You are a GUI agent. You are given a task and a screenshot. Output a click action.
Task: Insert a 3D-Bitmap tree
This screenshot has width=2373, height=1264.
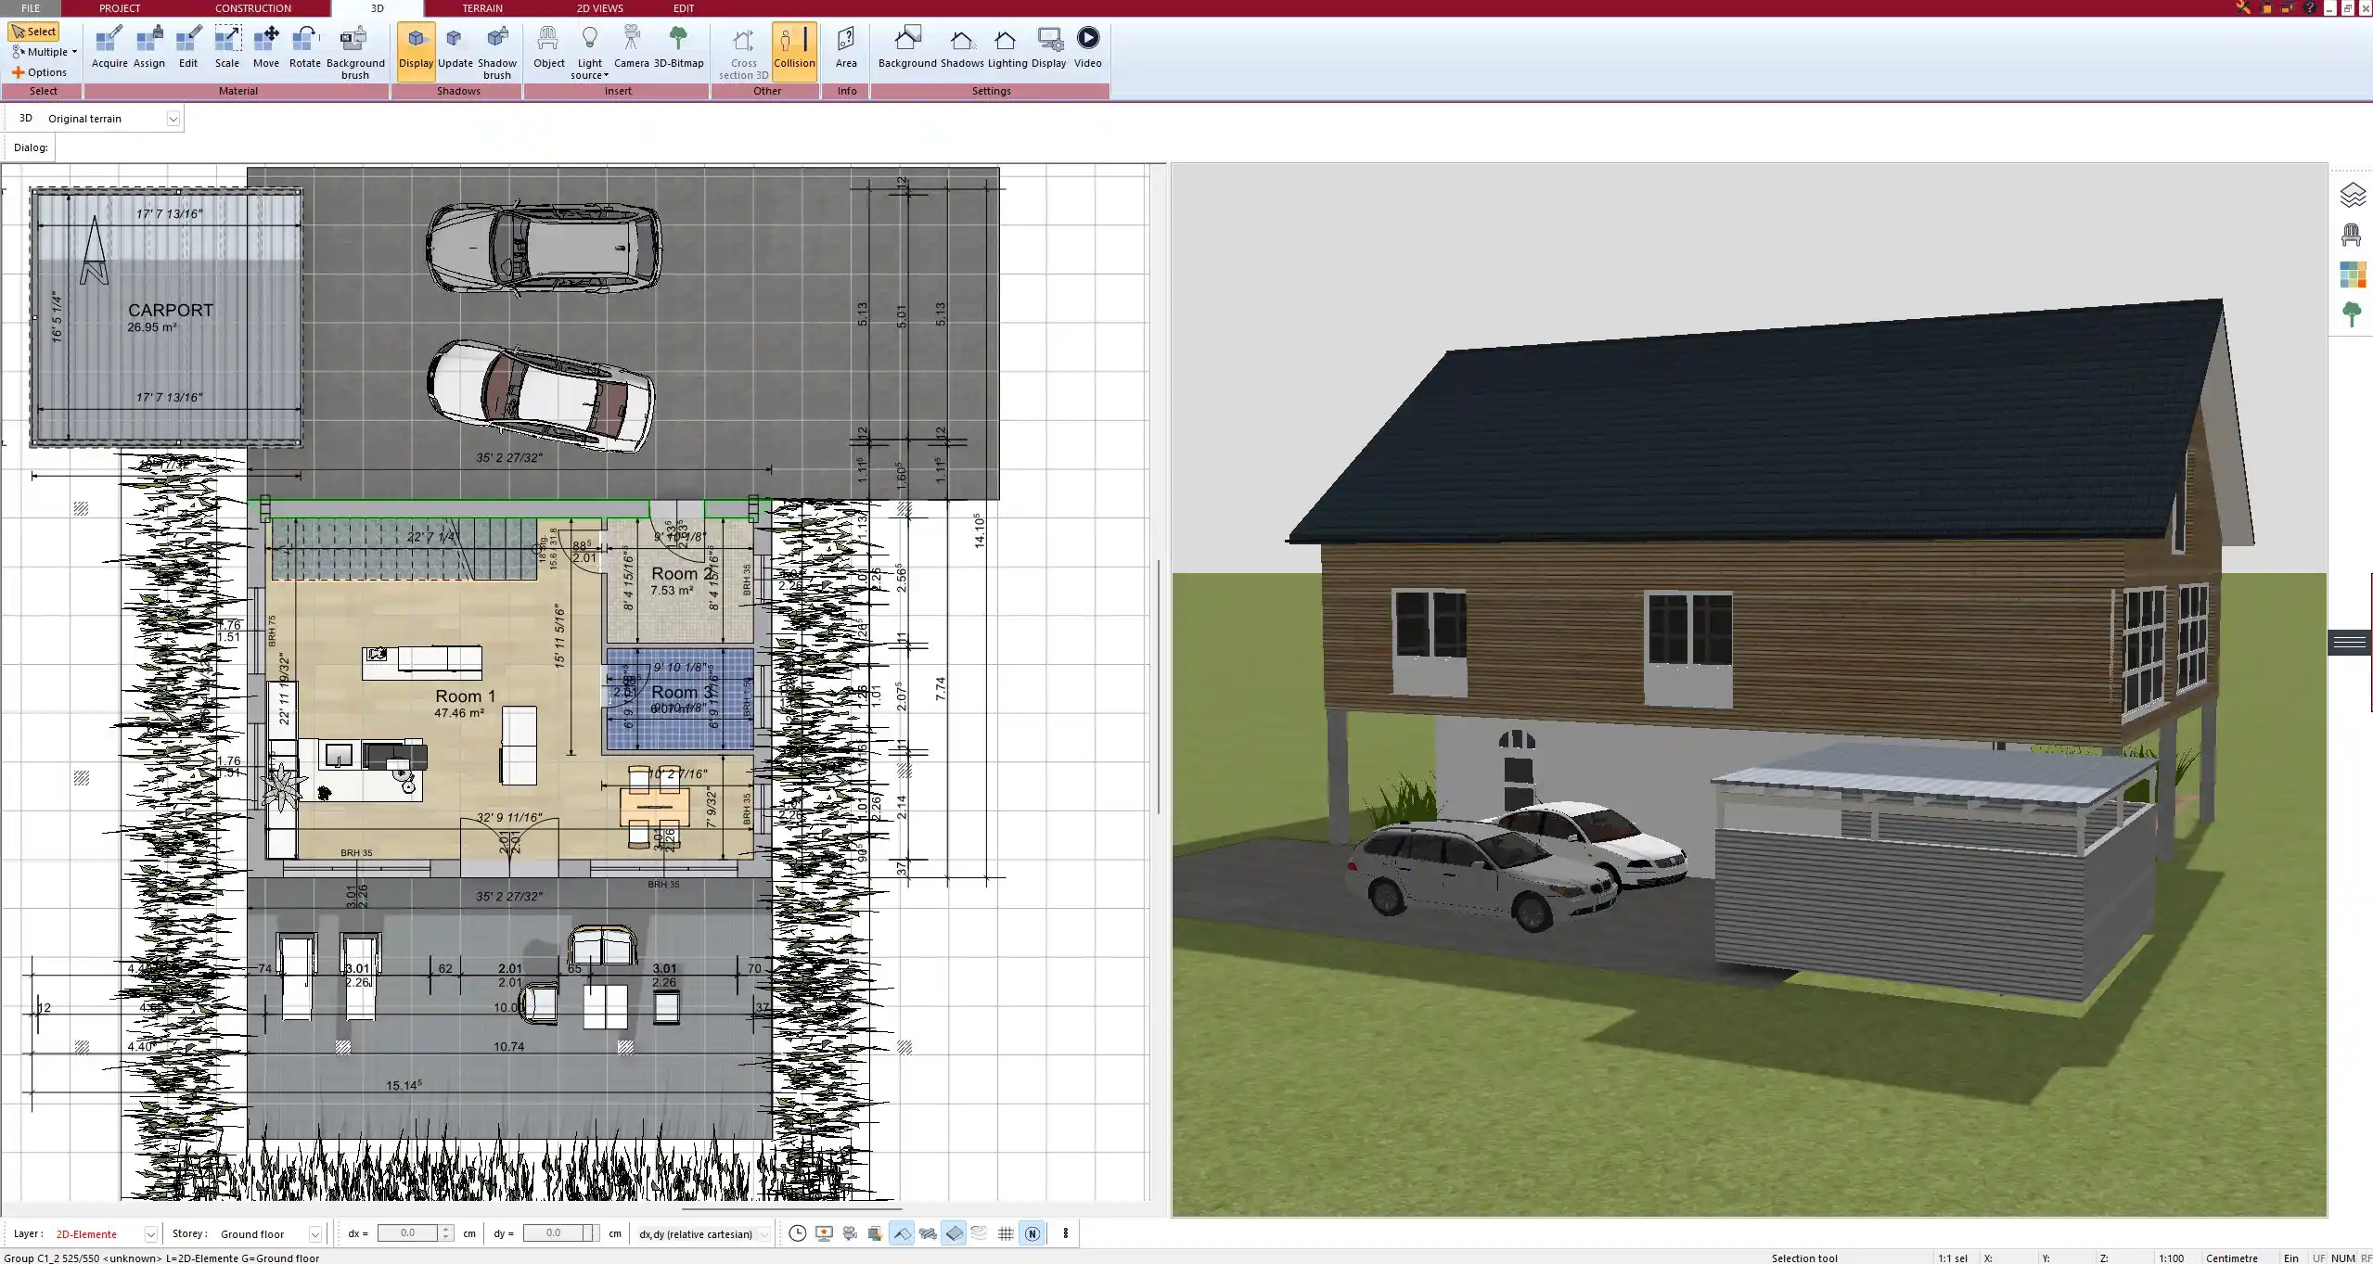click(678, 48)
